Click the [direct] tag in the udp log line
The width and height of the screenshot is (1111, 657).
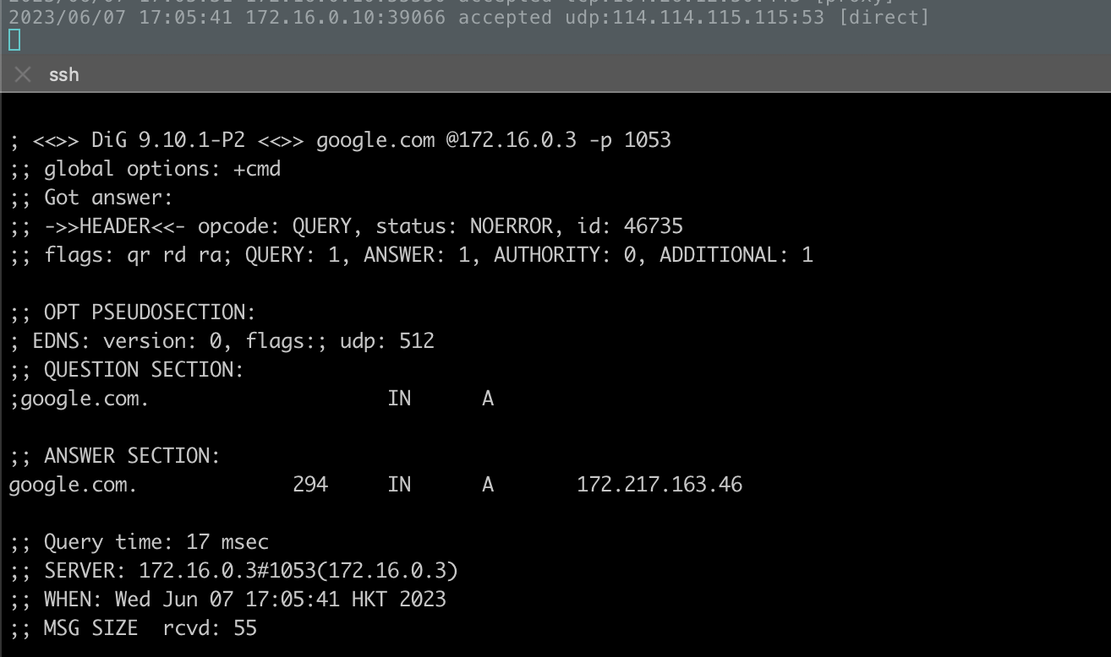point(884,17)
